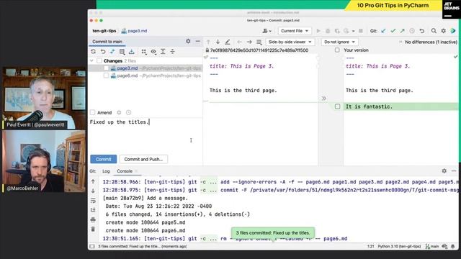The image size is (461, 259).
Task: Click the Jump to Source pencil icon
Action: (x=228, y=42)
